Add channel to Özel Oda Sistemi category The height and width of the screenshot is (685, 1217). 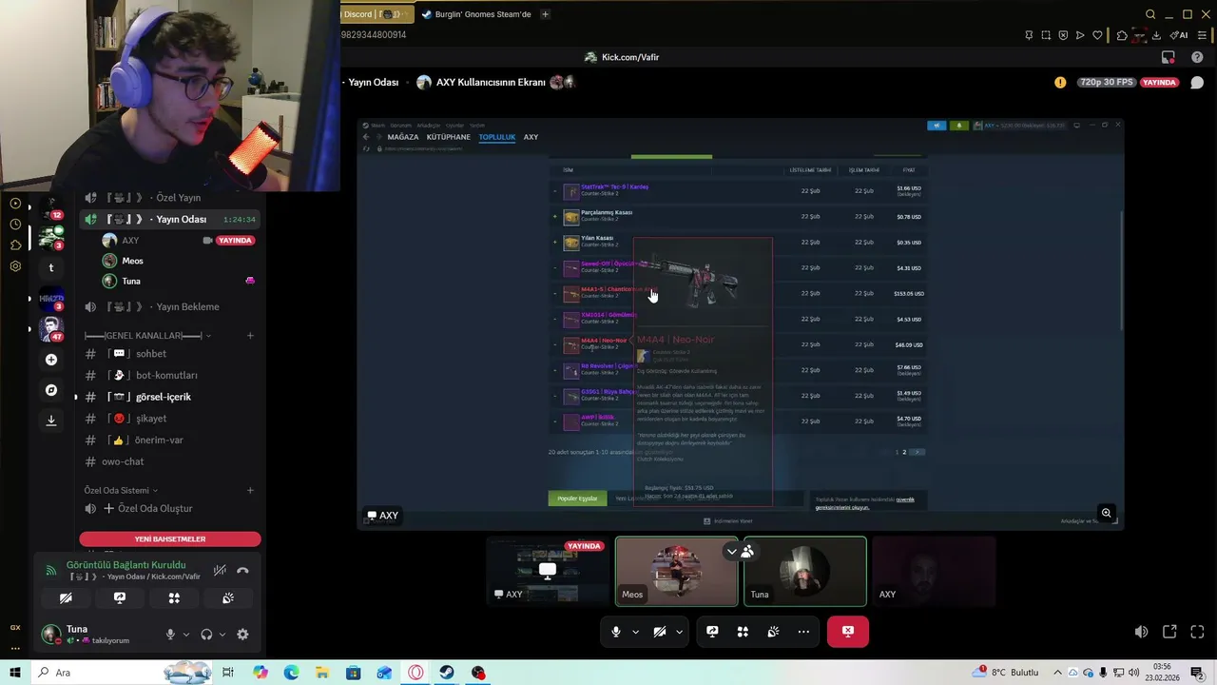[250, 491]
